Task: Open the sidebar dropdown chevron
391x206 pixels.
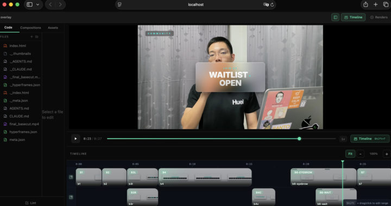Action: tap(37, 4)
